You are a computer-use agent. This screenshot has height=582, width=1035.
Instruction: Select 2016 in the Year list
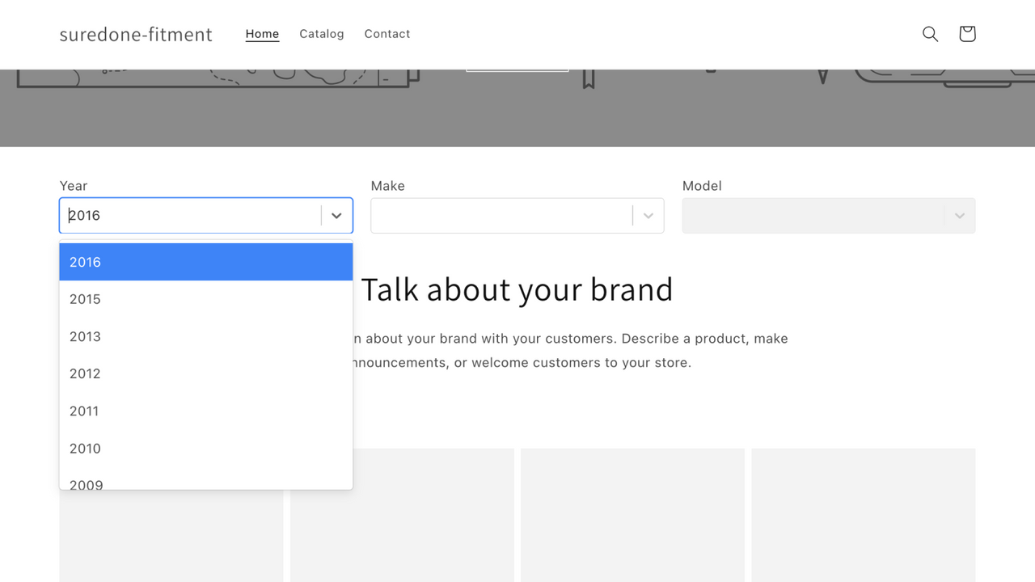[x=206, y=262]
